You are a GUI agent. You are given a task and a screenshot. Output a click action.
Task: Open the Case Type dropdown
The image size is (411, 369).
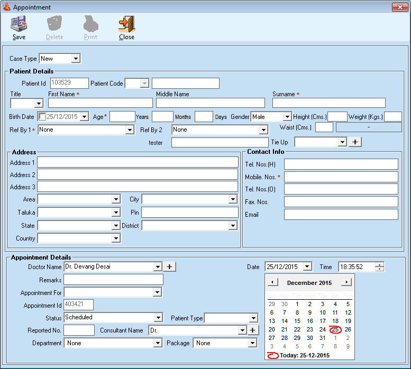pos(75,59)
